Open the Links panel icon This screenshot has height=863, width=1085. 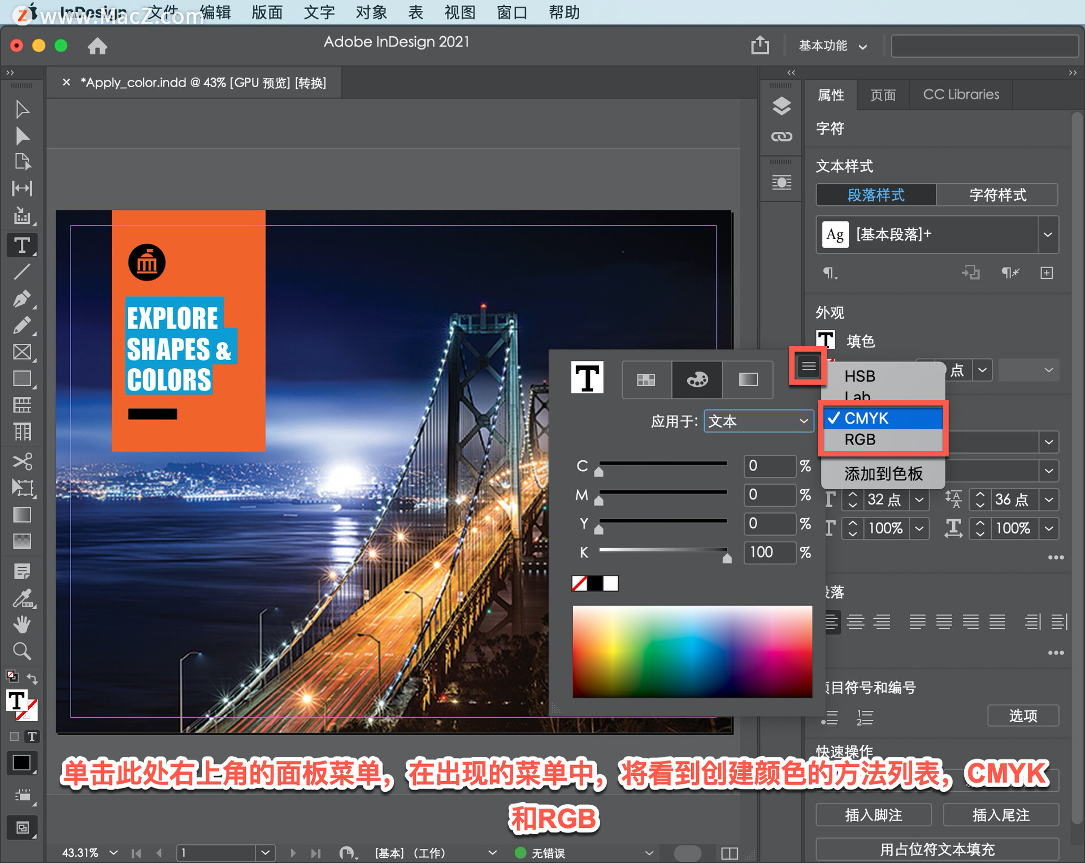point(782,136)
